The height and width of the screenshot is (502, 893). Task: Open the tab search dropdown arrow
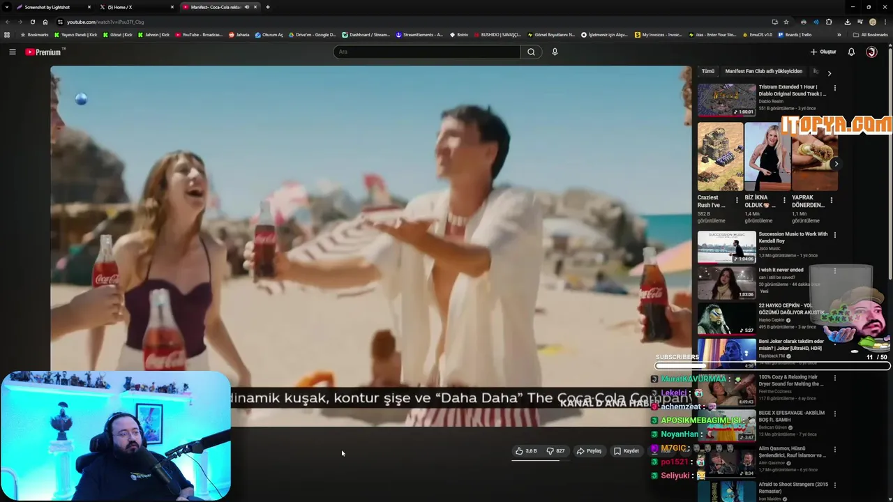click(6, 7)
